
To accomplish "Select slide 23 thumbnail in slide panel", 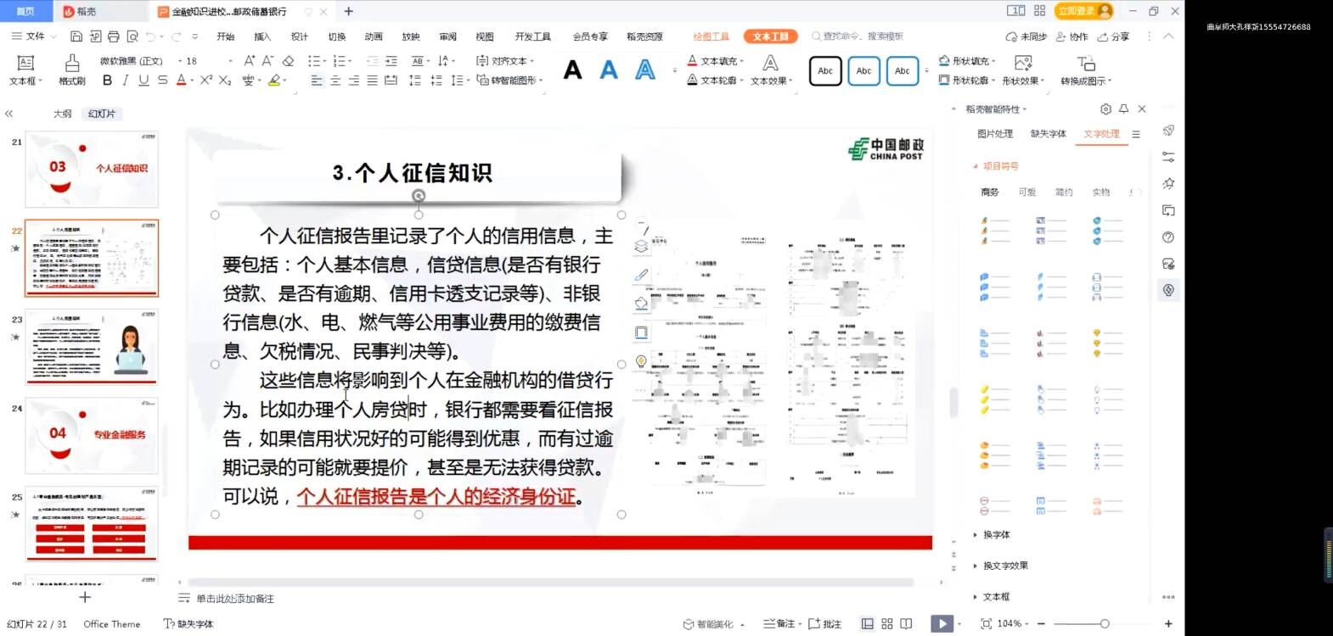I will [92, 347].
